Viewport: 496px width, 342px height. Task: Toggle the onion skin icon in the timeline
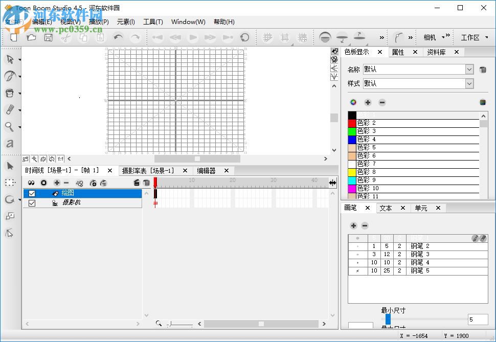[31, 183]
